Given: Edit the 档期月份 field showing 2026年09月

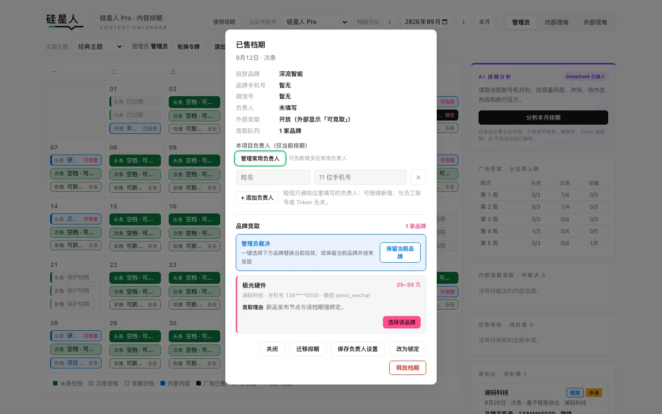Looking at the screenshot, I should point(426,22).
